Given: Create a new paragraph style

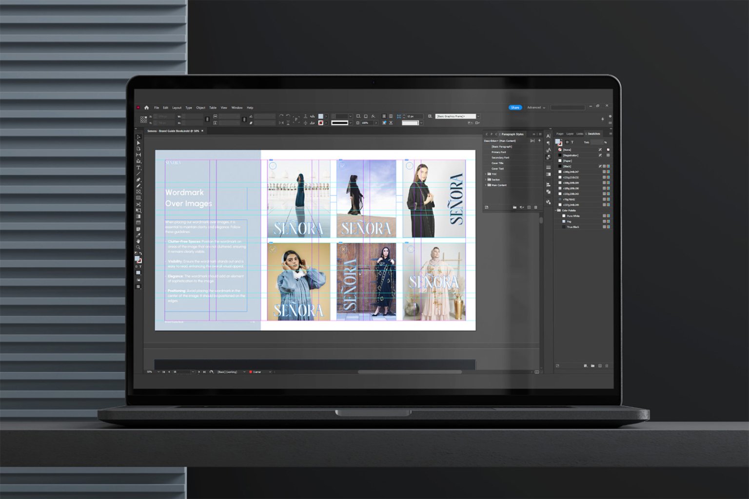Looking at the screenshot, I should (x=529, y=207).
